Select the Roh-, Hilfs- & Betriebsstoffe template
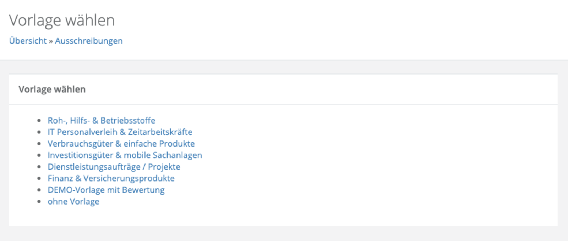568x241 pixels. 101,120
